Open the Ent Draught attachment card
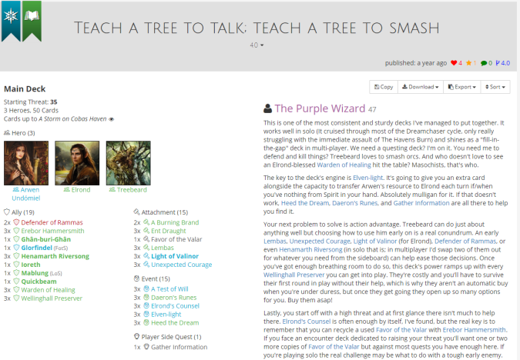 [169, 231]
